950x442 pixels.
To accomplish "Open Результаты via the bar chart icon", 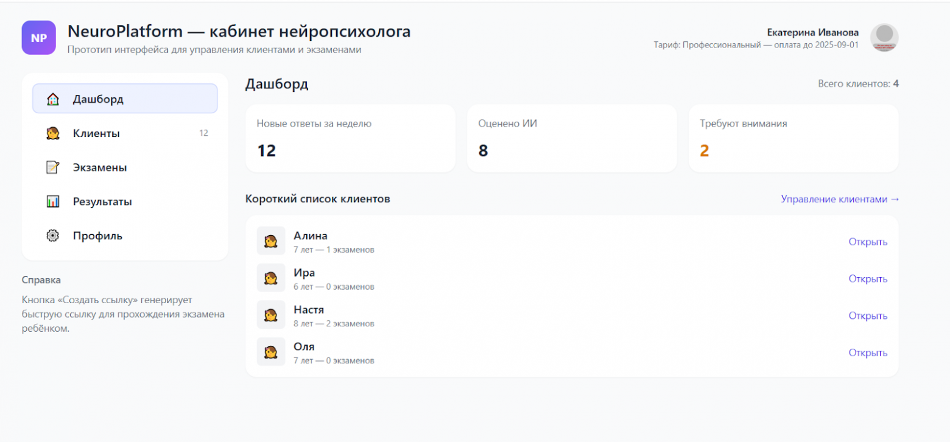I will point(52,201).
